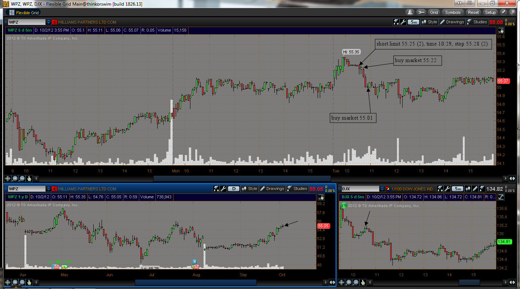Click crosshair pan tool below daily chart
Screen dimensions: 520x289
(x=8, y=282)
